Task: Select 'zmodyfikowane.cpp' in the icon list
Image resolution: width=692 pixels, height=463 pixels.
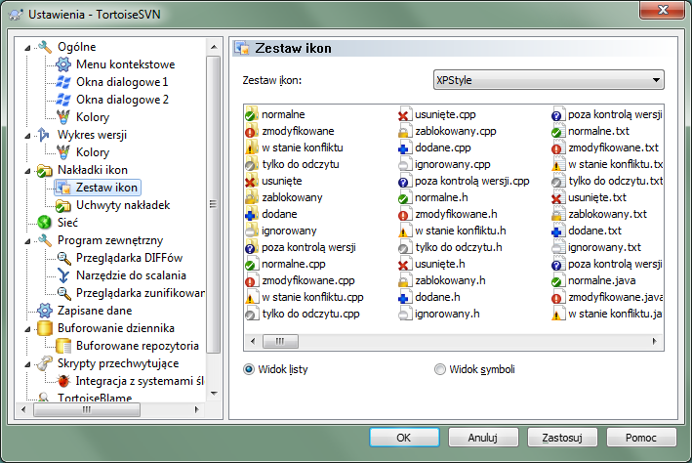Action: 308,280
